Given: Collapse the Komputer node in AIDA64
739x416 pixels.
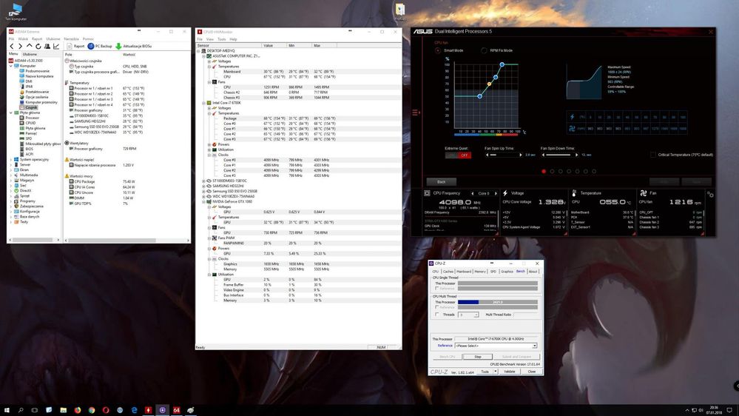Looking at the screenshot, I should pyautogui.click(x=11, y=66).
